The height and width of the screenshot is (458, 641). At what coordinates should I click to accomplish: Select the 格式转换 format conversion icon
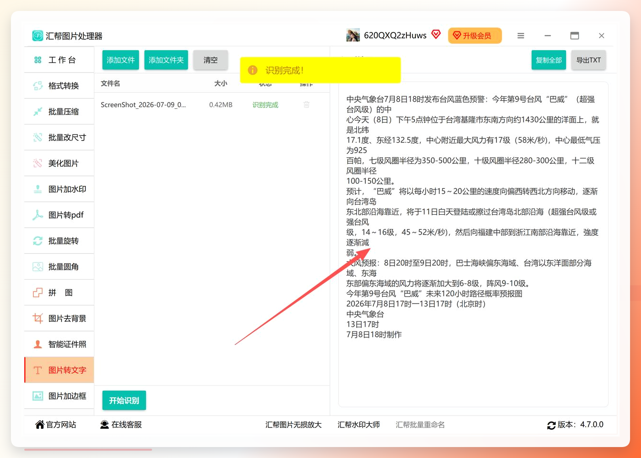38,86
